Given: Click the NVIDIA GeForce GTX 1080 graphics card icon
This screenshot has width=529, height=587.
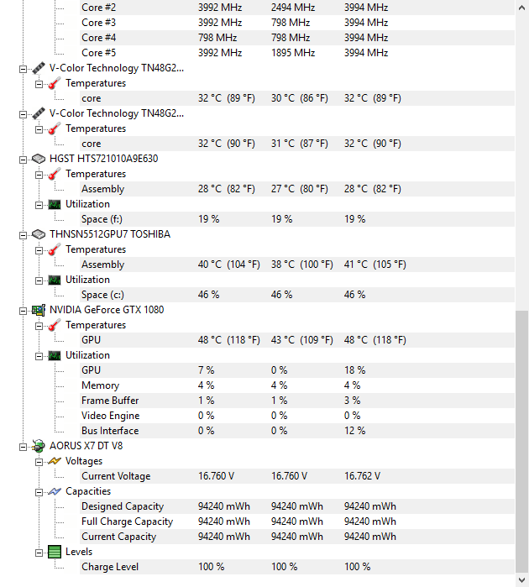Looking at the screenshot, I should click(x=39, y=310).
